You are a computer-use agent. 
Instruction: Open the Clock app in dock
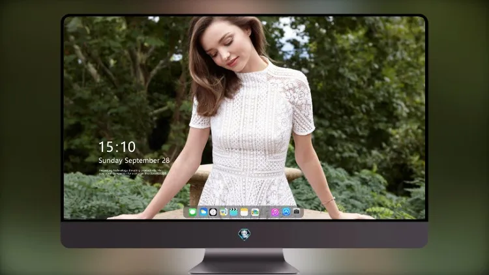coord(213,212)
